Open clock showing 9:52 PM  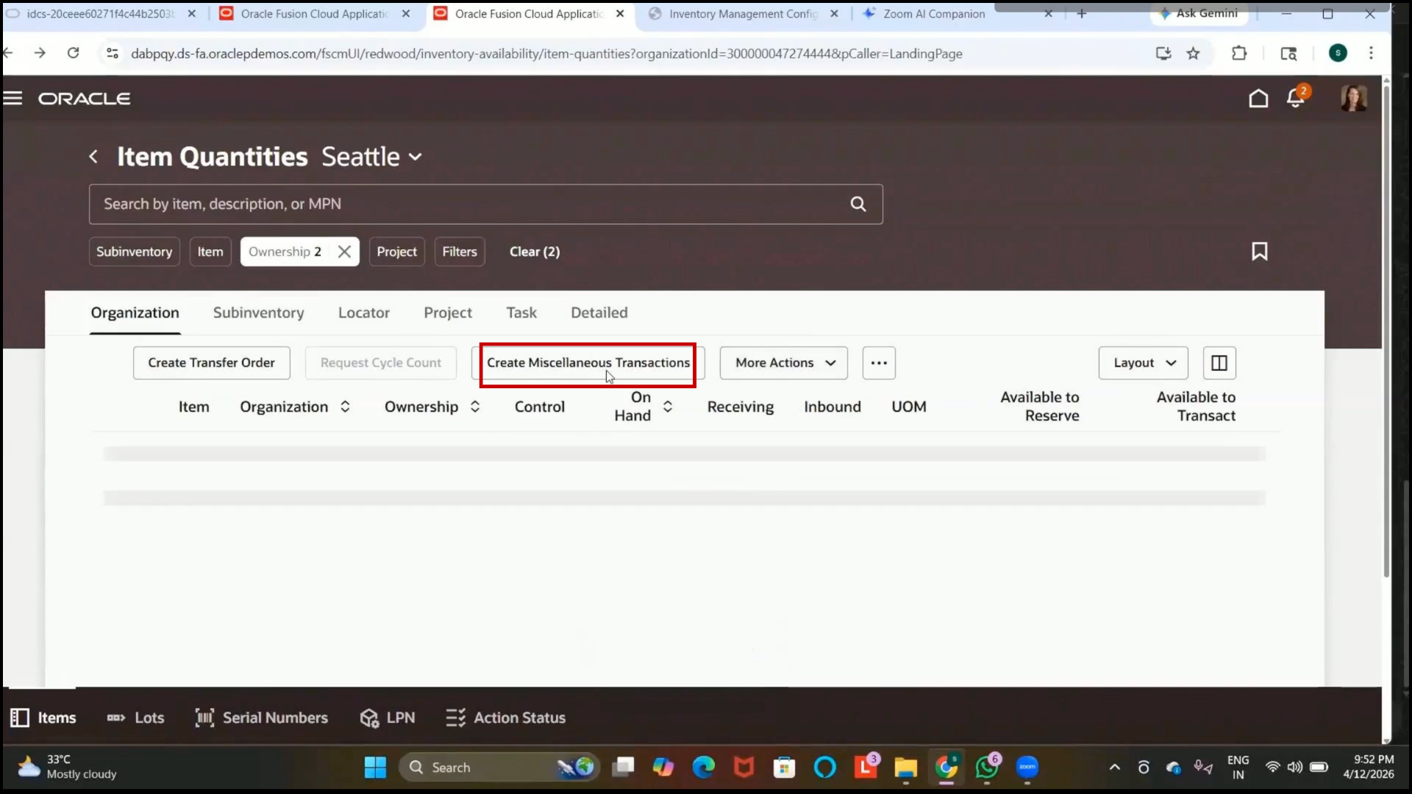click(1369, 767)
